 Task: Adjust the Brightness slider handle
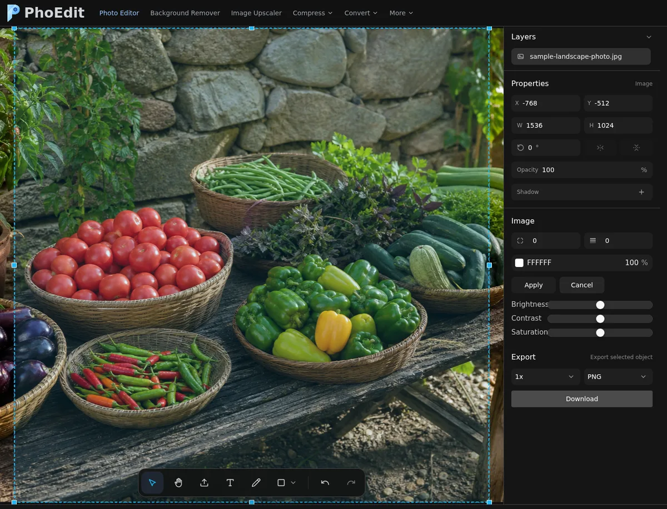pyautogui.click(x=600, y=305)
